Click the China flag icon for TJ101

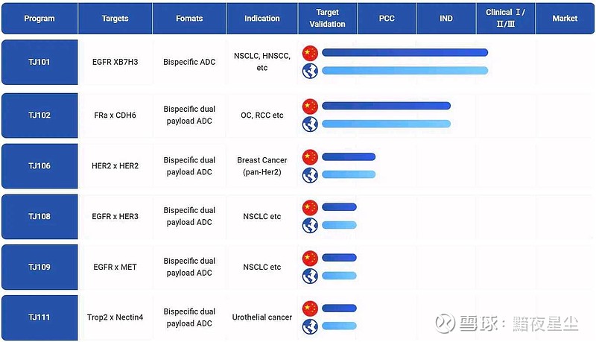(x=310, y=53)
